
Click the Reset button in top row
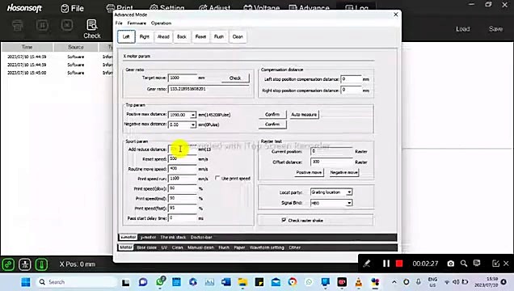click(200, 36)
